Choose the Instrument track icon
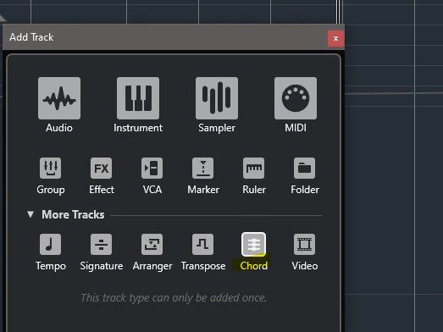443x332 pixels. click(138, 98)
